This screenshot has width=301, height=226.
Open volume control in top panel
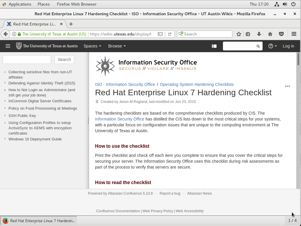pos(285,4)
